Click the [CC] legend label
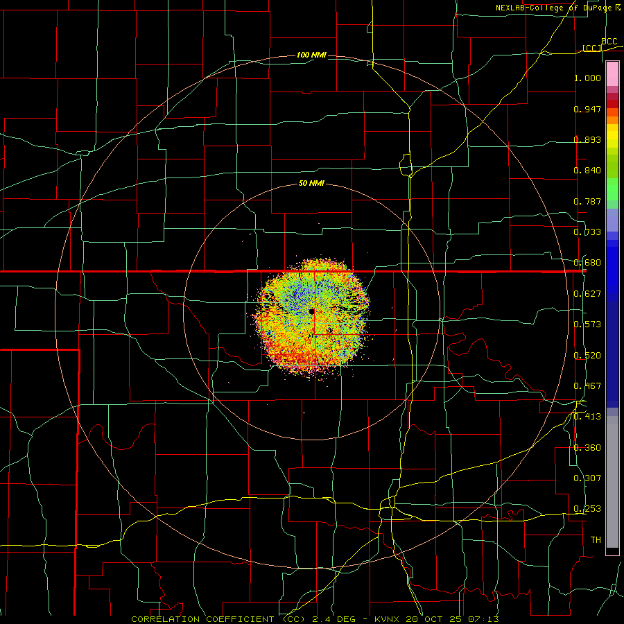Screen dimensions: 624x624 click(592, 48)
